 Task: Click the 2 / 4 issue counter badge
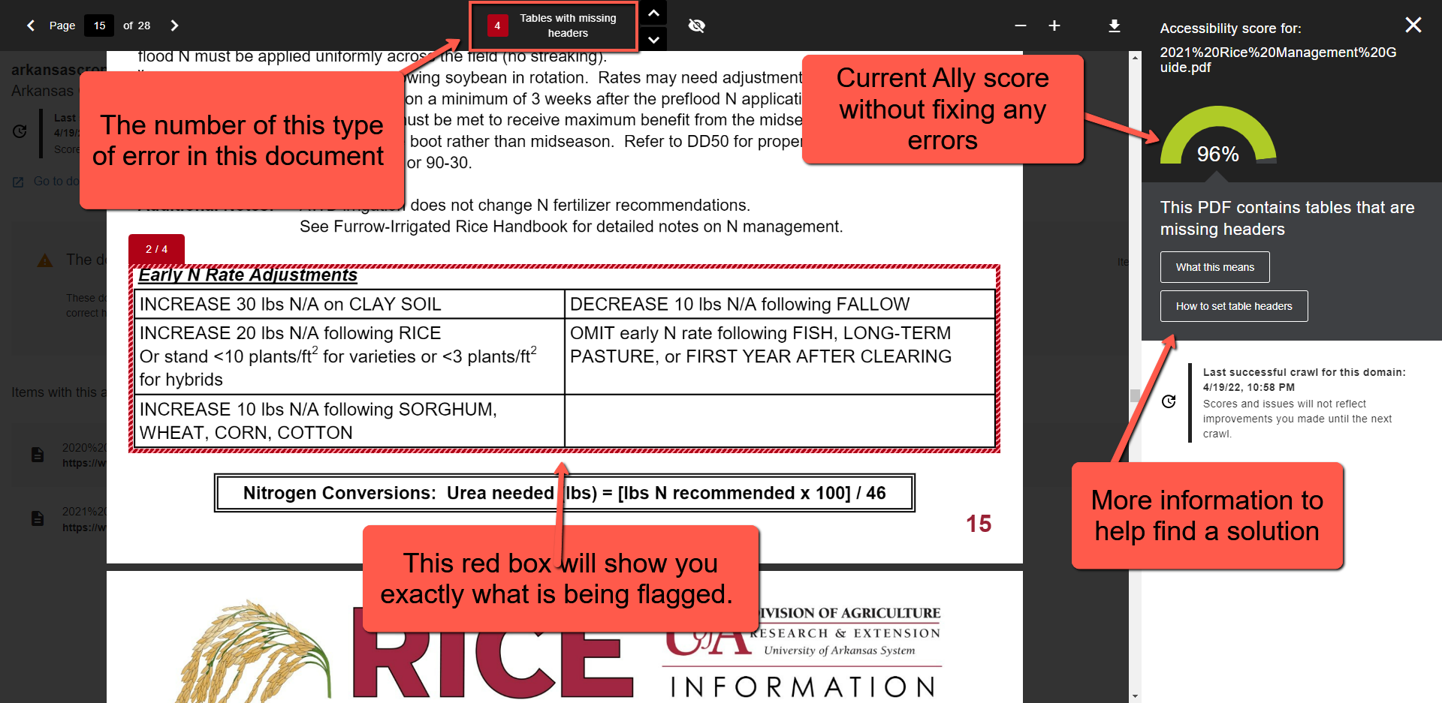(x=156, y=249)
